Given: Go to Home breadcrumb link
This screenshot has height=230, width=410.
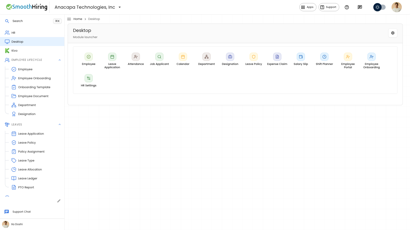Looking at the screenshot, I should (78, 19).
